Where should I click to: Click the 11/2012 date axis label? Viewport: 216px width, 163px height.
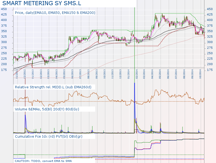[17, 74]
